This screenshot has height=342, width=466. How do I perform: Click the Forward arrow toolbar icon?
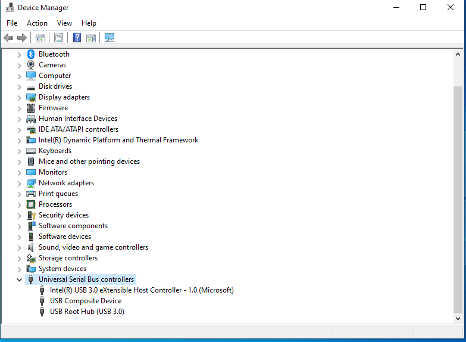(22, 38)
